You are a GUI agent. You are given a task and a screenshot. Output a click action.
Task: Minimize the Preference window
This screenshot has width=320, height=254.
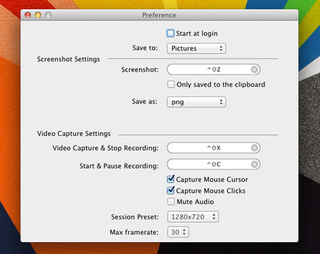click(x=38, y=15)
